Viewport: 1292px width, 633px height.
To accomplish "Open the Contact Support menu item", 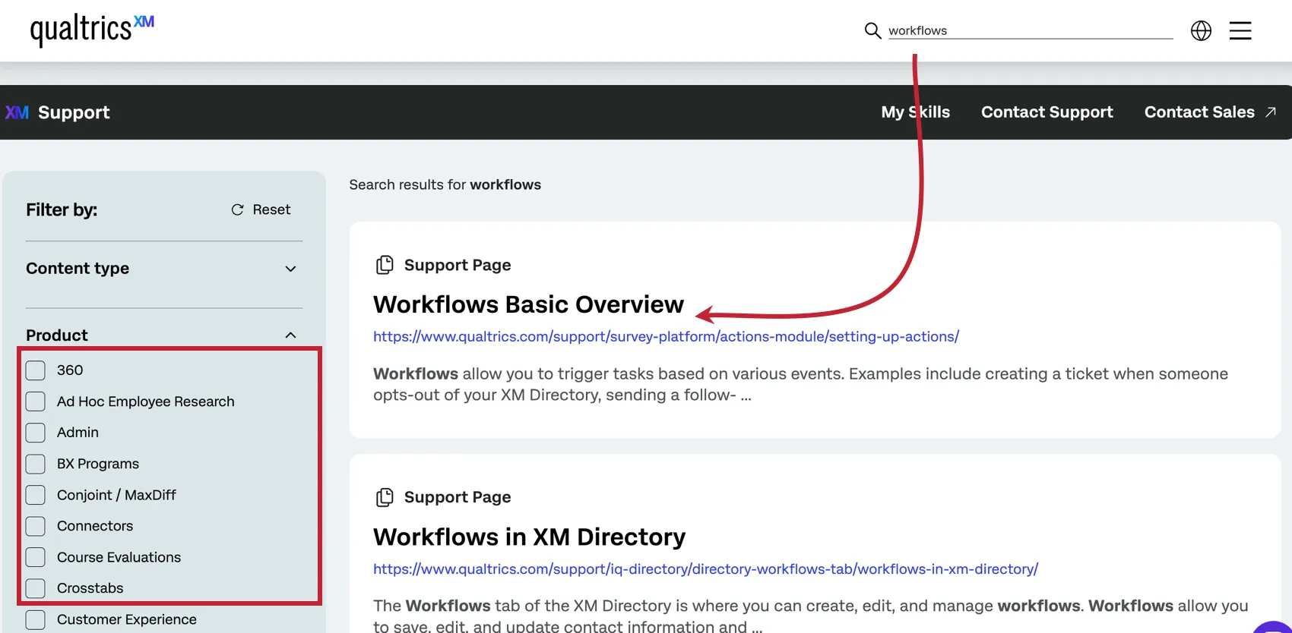I will [x=1047, y=112].
